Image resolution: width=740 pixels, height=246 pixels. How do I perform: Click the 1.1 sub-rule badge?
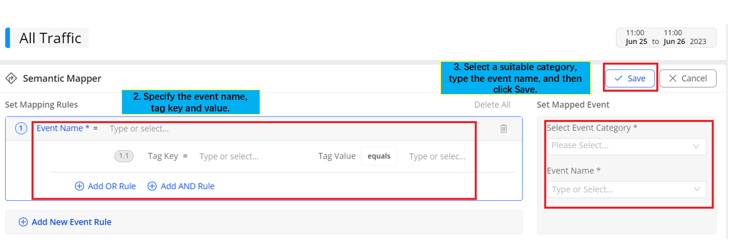124,156
